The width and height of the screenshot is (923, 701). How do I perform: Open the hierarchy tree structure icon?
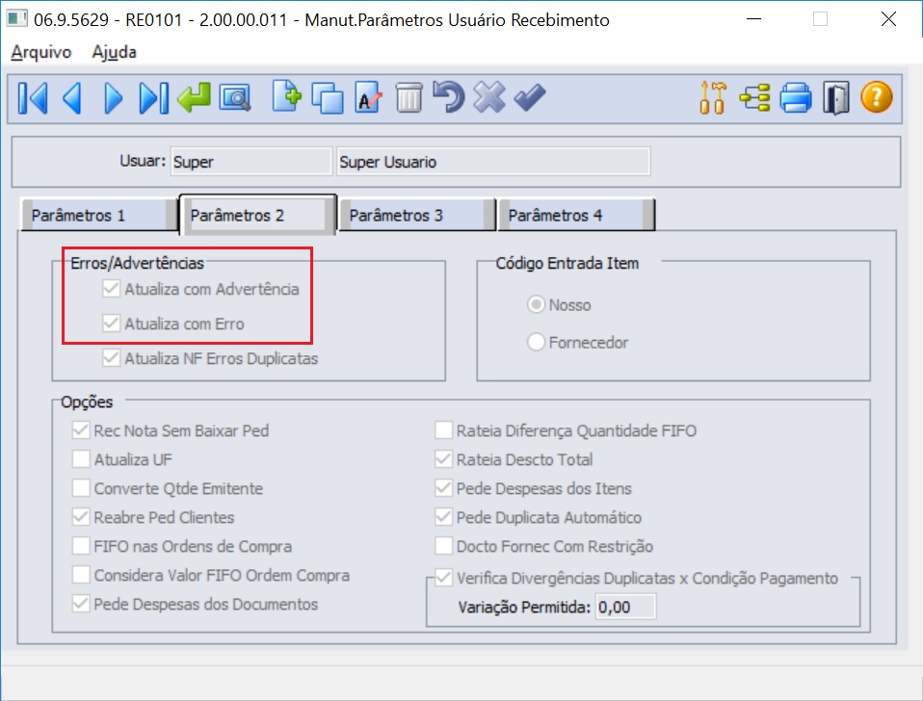754,97
